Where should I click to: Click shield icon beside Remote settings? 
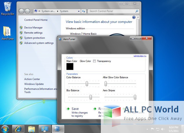pos(21,33)
